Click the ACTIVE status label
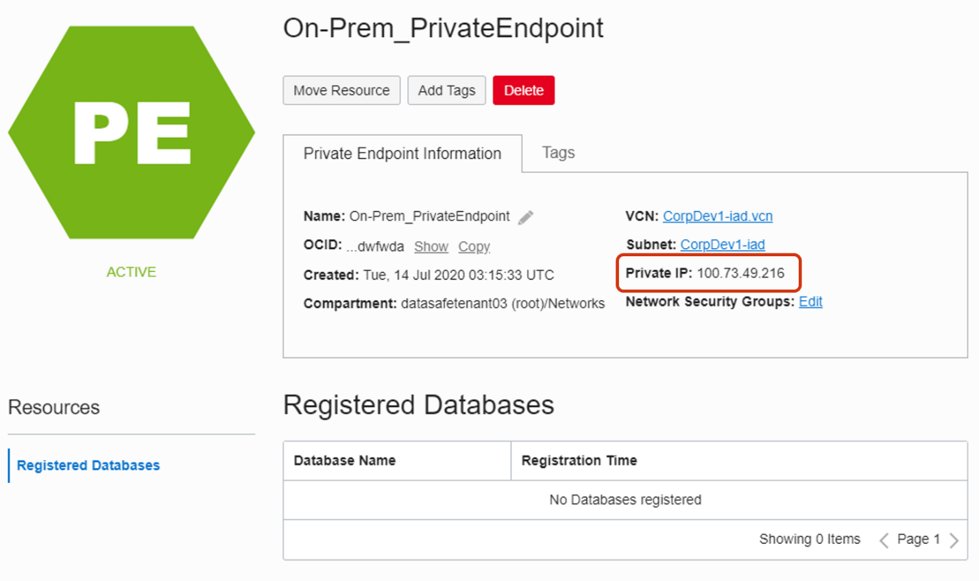Screen dimensions: 979x581 131,272
